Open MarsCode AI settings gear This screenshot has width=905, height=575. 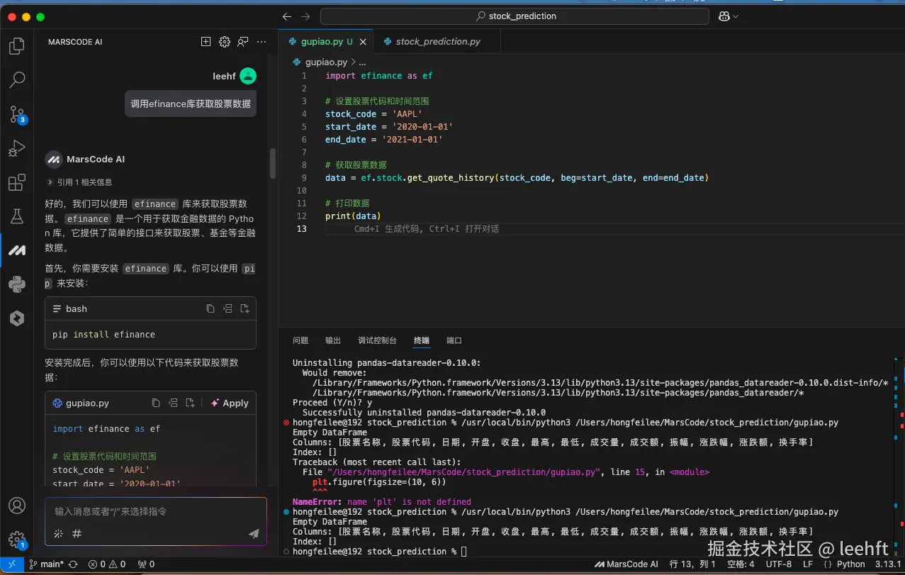(224, 41)
